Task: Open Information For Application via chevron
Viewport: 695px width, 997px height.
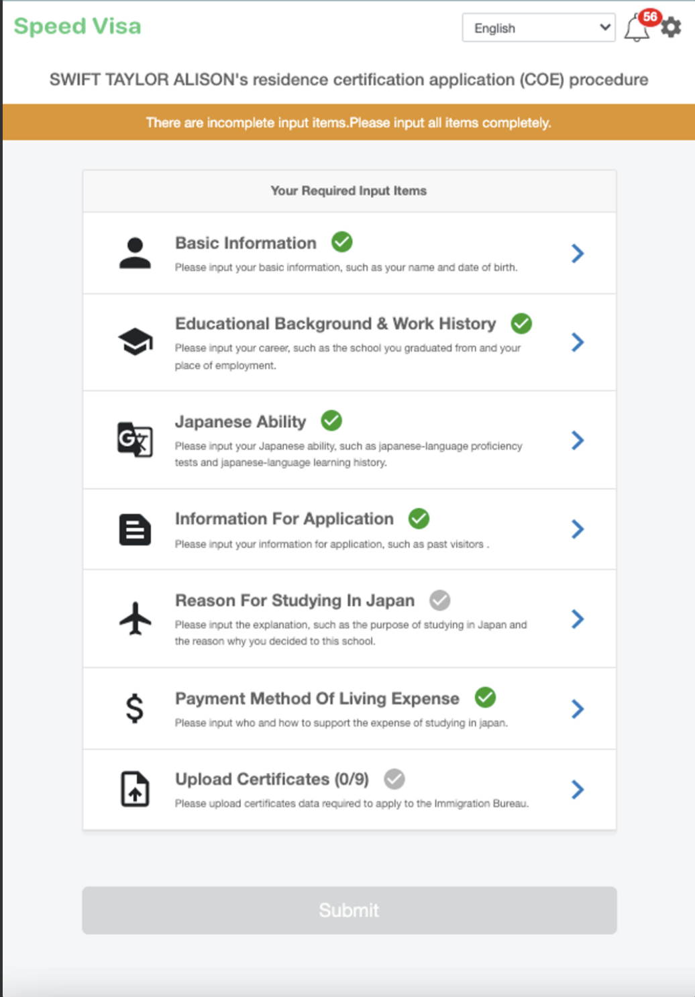Action: tap(578, 529)
